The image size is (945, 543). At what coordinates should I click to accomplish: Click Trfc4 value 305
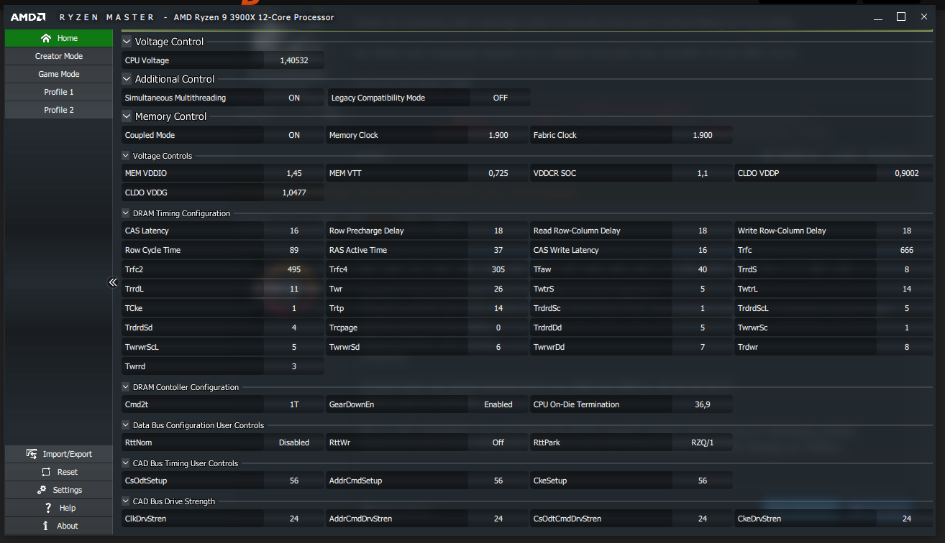click(498, 269)
